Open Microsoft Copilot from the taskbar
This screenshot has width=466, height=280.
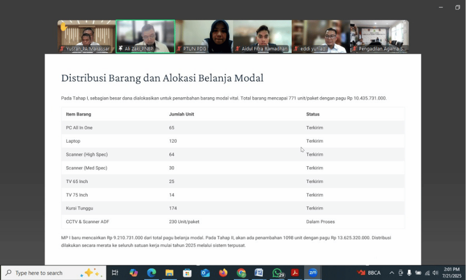pos(133,273)
